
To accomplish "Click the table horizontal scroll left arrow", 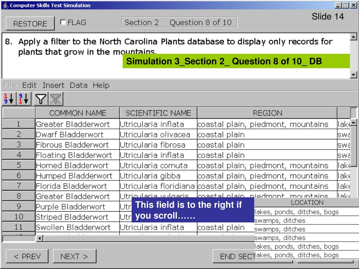I will (40, 238).
